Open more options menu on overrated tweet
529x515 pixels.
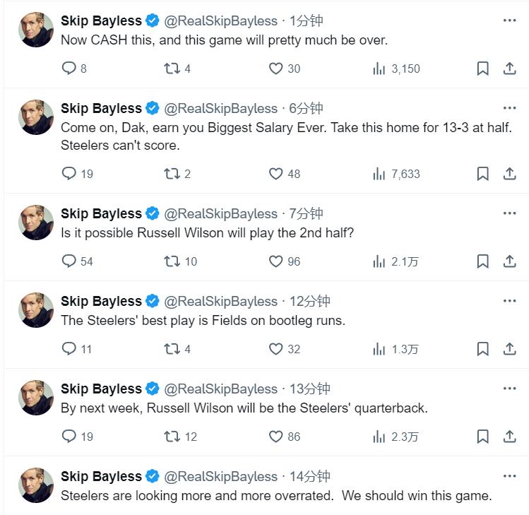click(509, 476)
